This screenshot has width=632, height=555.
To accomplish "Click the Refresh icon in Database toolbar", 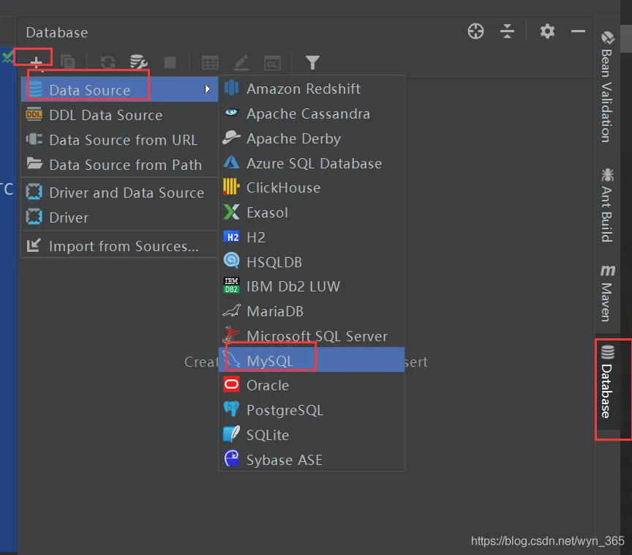I will (108, 62).
